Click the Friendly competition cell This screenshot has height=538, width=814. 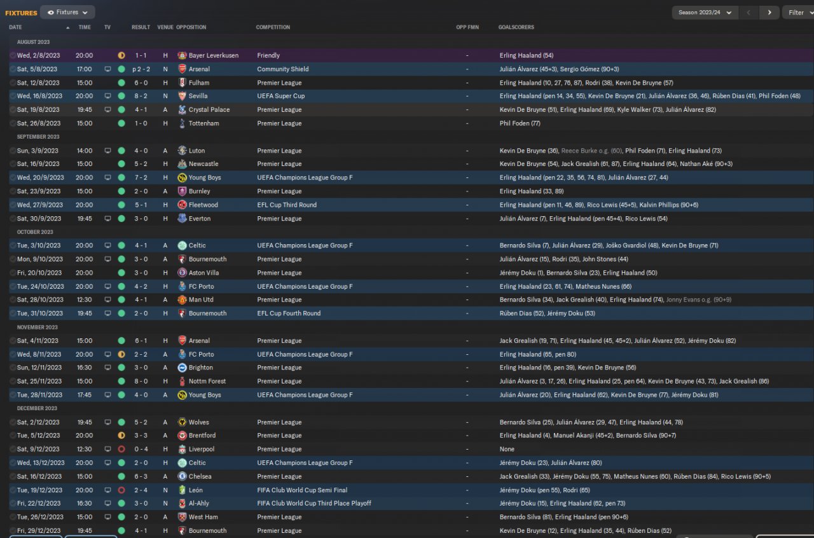click(x=268, y=55)
